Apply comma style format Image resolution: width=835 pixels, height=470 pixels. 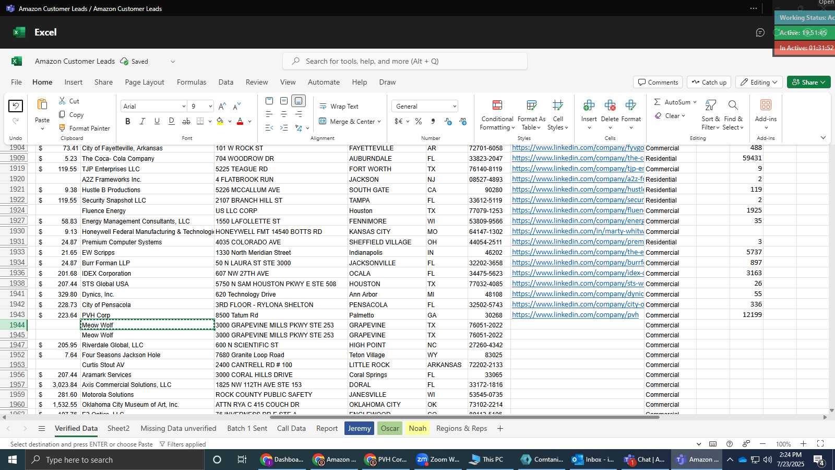coord(433,121)
